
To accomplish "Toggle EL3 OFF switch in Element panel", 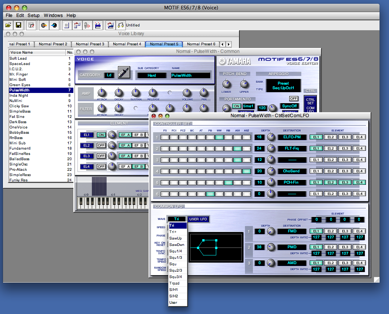I will [101, 156].
